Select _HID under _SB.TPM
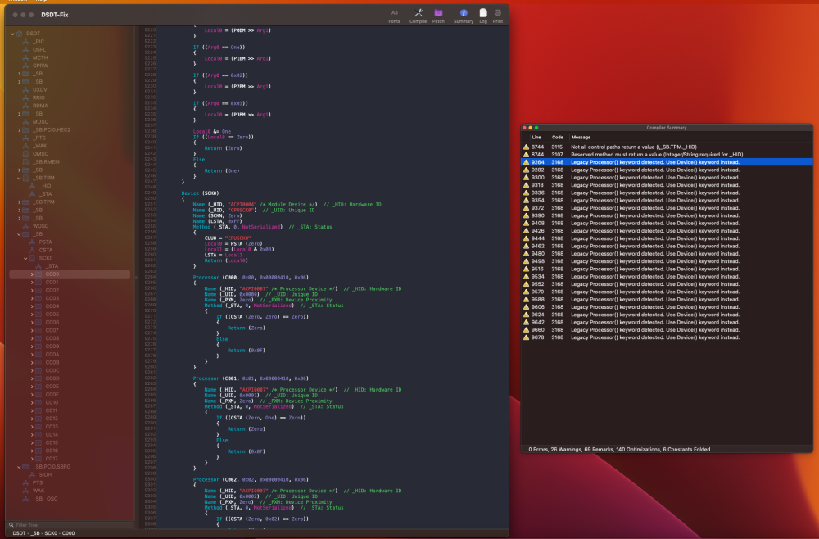This screenshot has width=819, height=539. [45, 186]
